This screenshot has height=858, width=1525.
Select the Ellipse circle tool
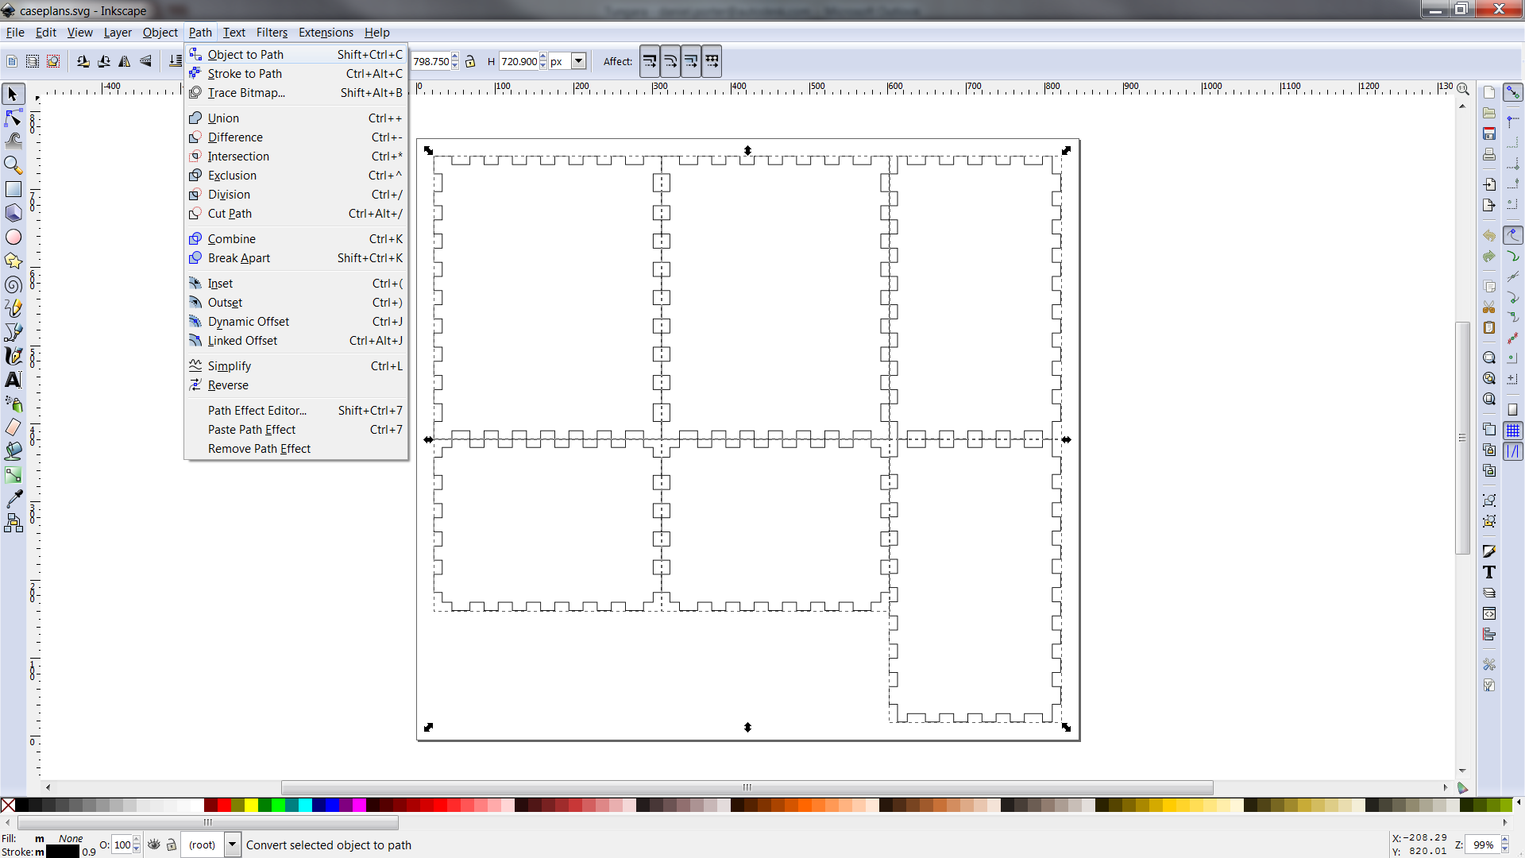(x=13, y=237)
